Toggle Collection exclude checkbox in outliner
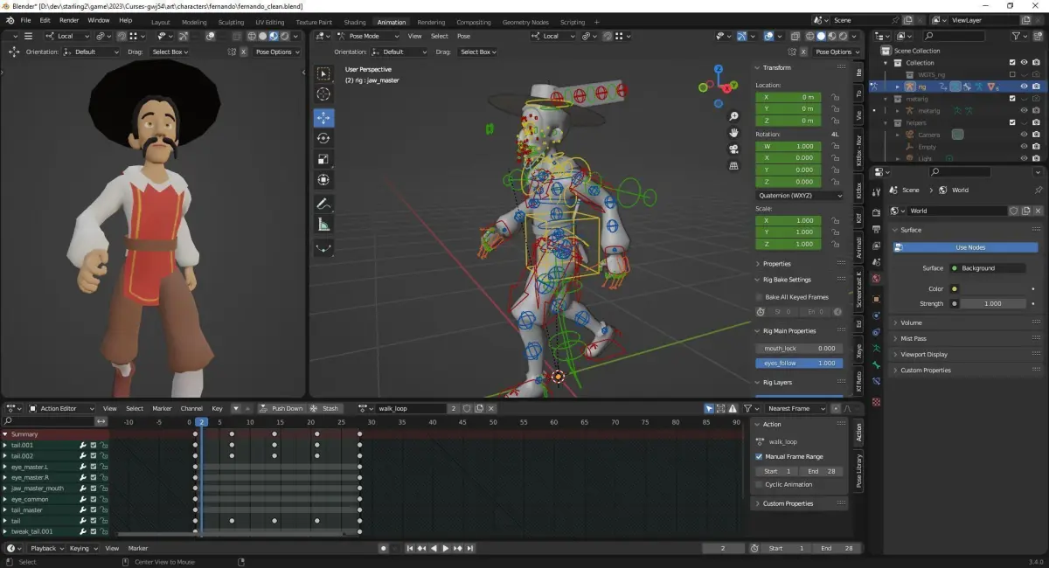The height and width of the screenshot is (568, 1049). click(1012, 63)
